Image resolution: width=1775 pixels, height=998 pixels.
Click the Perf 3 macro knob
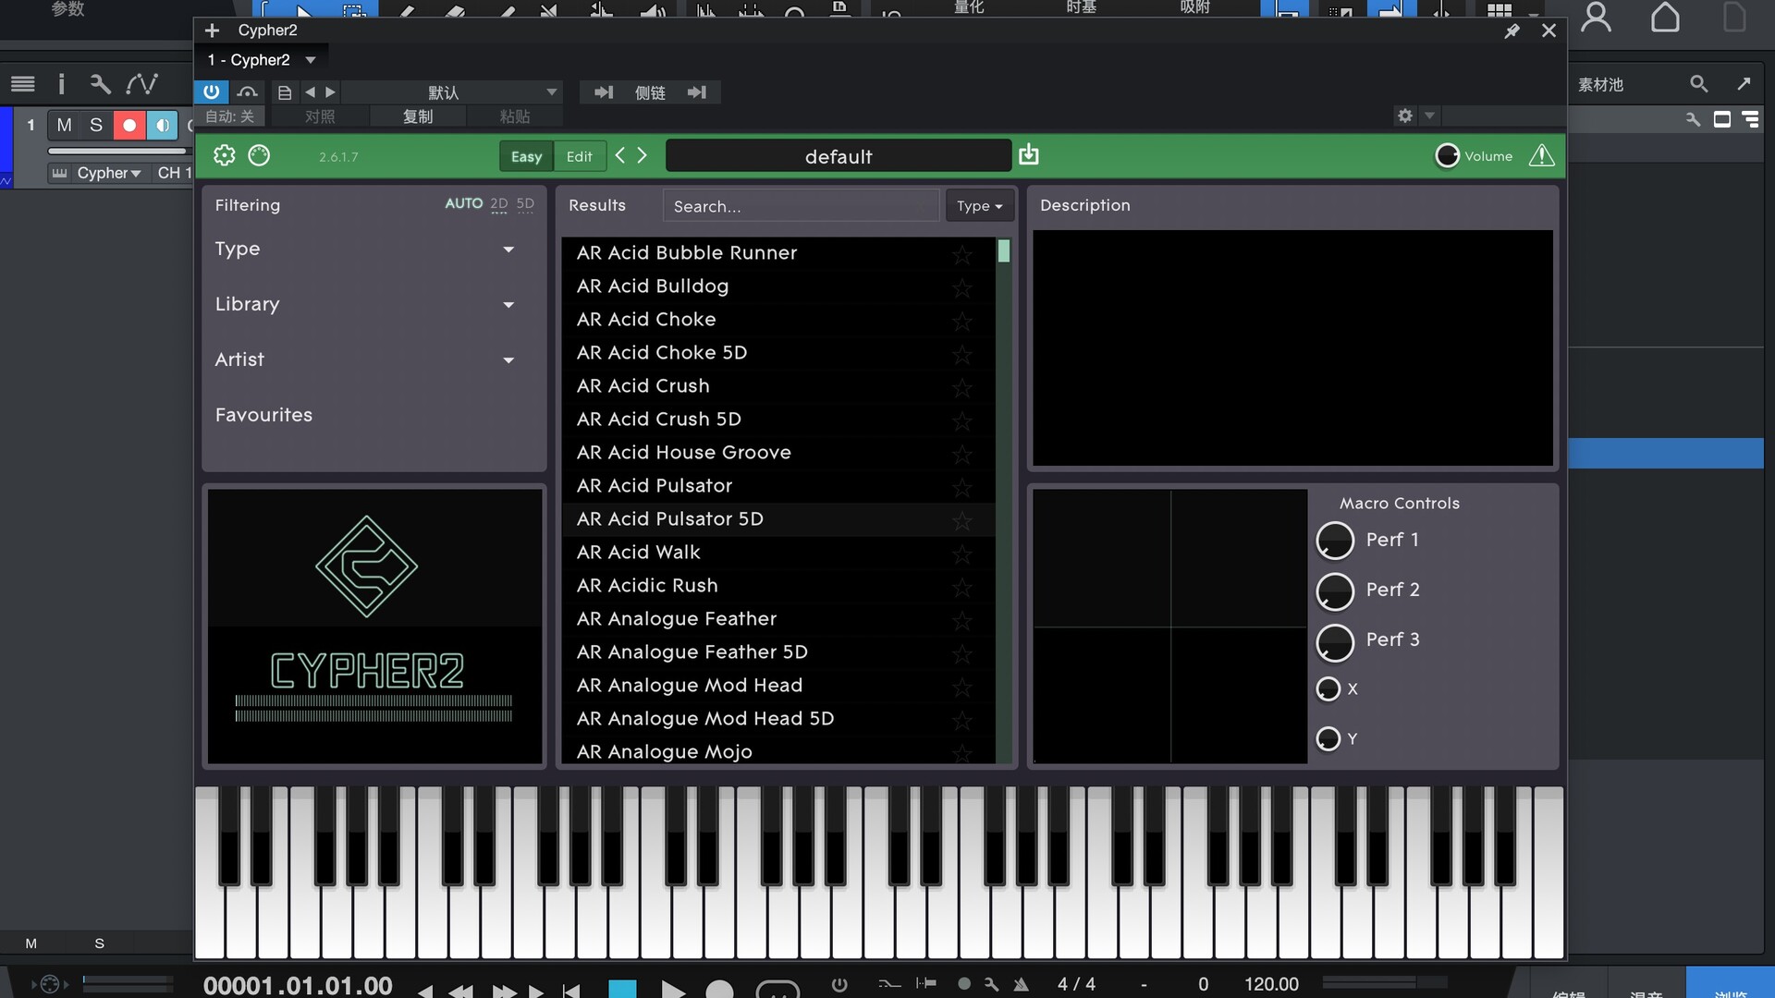point(1335,643)
